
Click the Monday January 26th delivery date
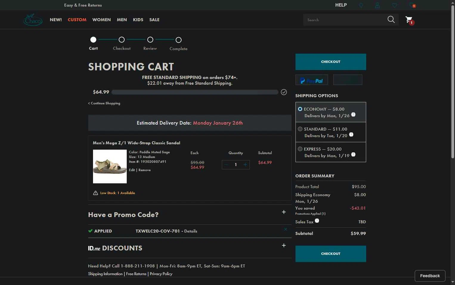coord(218,123)
